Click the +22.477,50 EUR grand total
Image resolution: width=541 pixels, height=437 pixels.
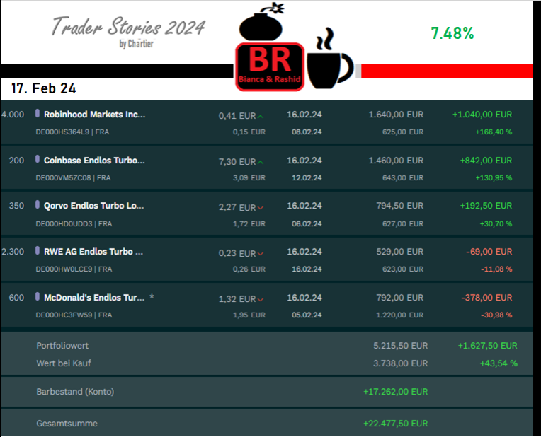click(x=395, y=424)
